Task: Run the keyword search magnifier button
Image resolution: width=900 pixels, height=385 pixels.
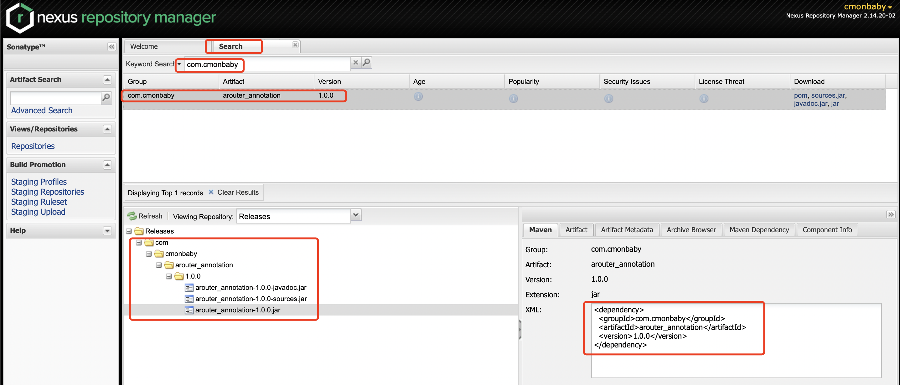Action: point(366,63)
